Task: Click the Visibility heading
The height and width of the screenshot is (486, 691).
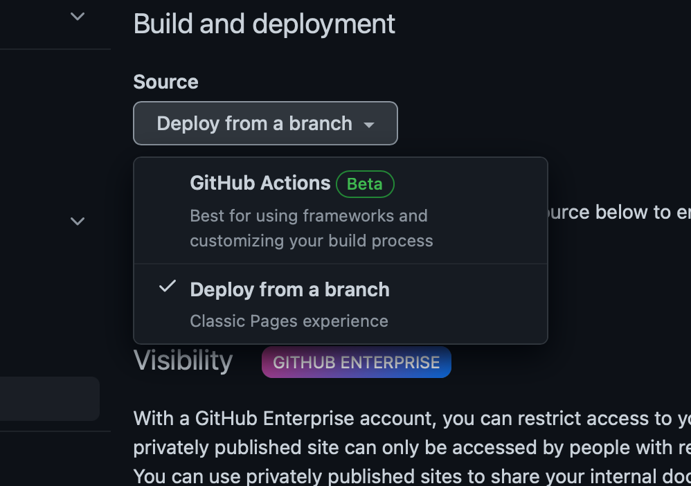Action: coord(183,361)
